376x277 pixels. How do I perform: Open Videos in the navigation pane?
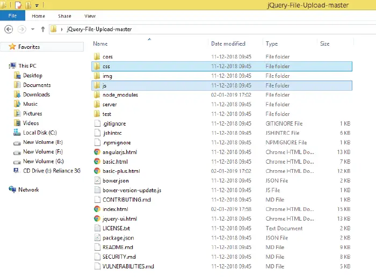pyautogui.click(x=31, y=123)
